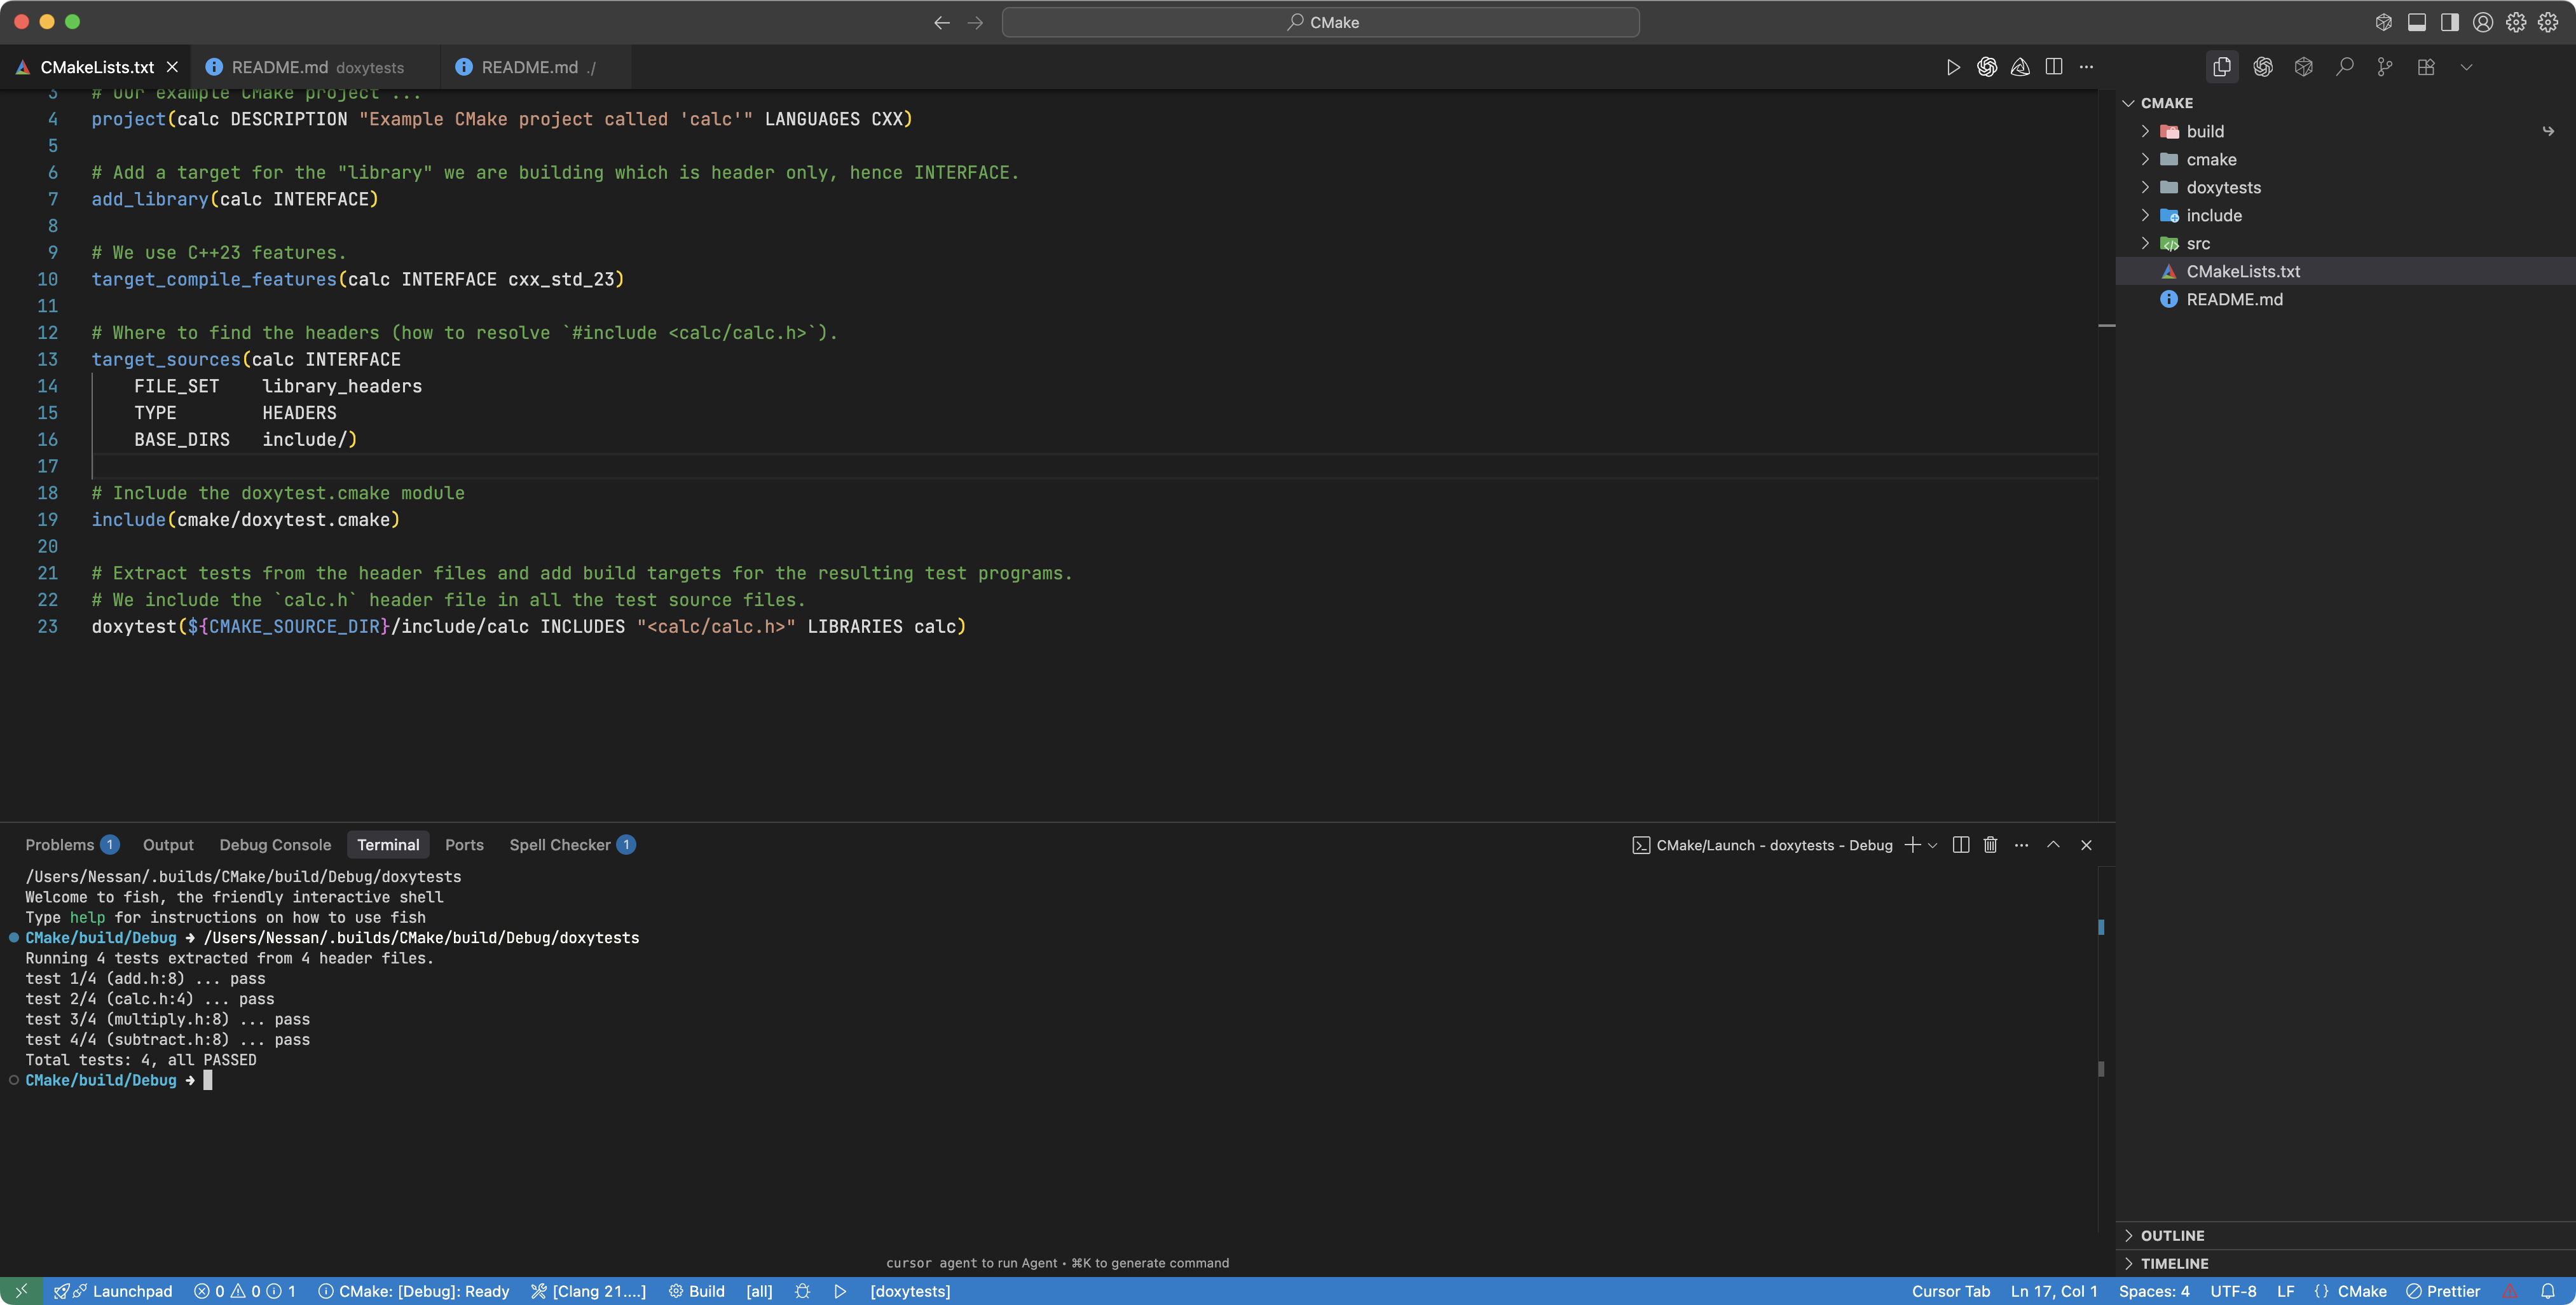Open the Search magnifier in sidebar
The height and width of the screenshot is (1305, 2576).
point(2344,67)
